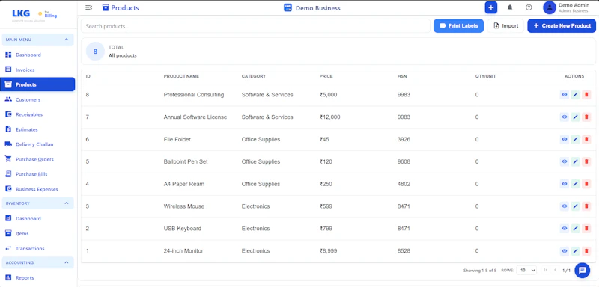
Task: View Annual Software License via eye icon
Action: (565, 117)
